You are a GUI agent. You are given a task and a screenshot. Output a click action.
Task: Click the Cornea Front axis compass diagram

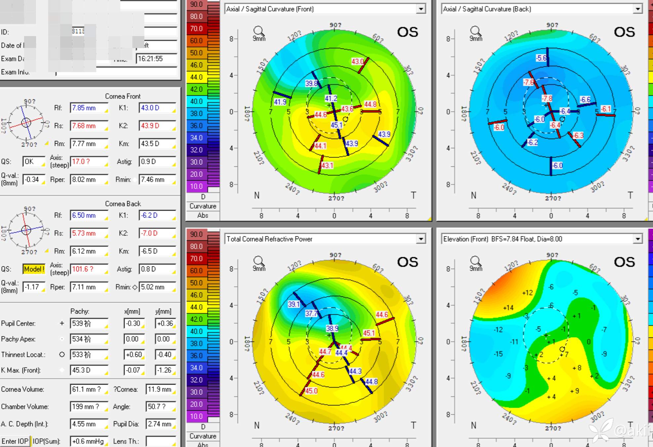[x=26, y=122]
